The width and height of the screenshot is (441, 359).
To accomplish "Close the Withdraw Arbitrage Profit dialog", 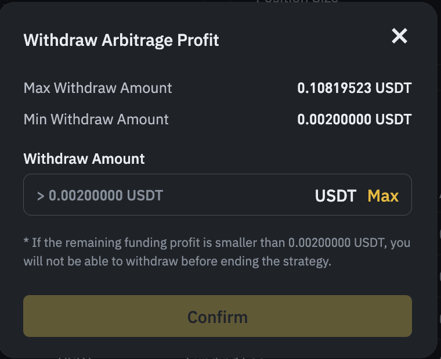I will coord(399,36).
